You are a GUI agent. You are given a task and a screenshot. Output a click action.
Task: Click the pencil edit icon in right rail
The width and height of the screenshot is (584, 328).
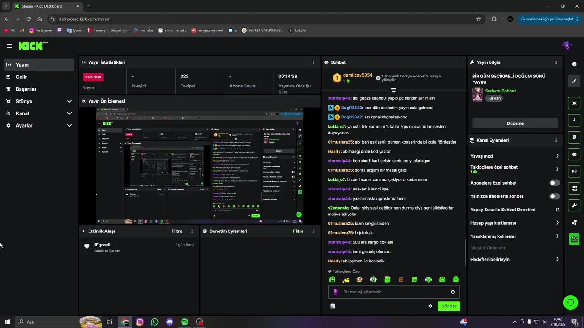574,81
